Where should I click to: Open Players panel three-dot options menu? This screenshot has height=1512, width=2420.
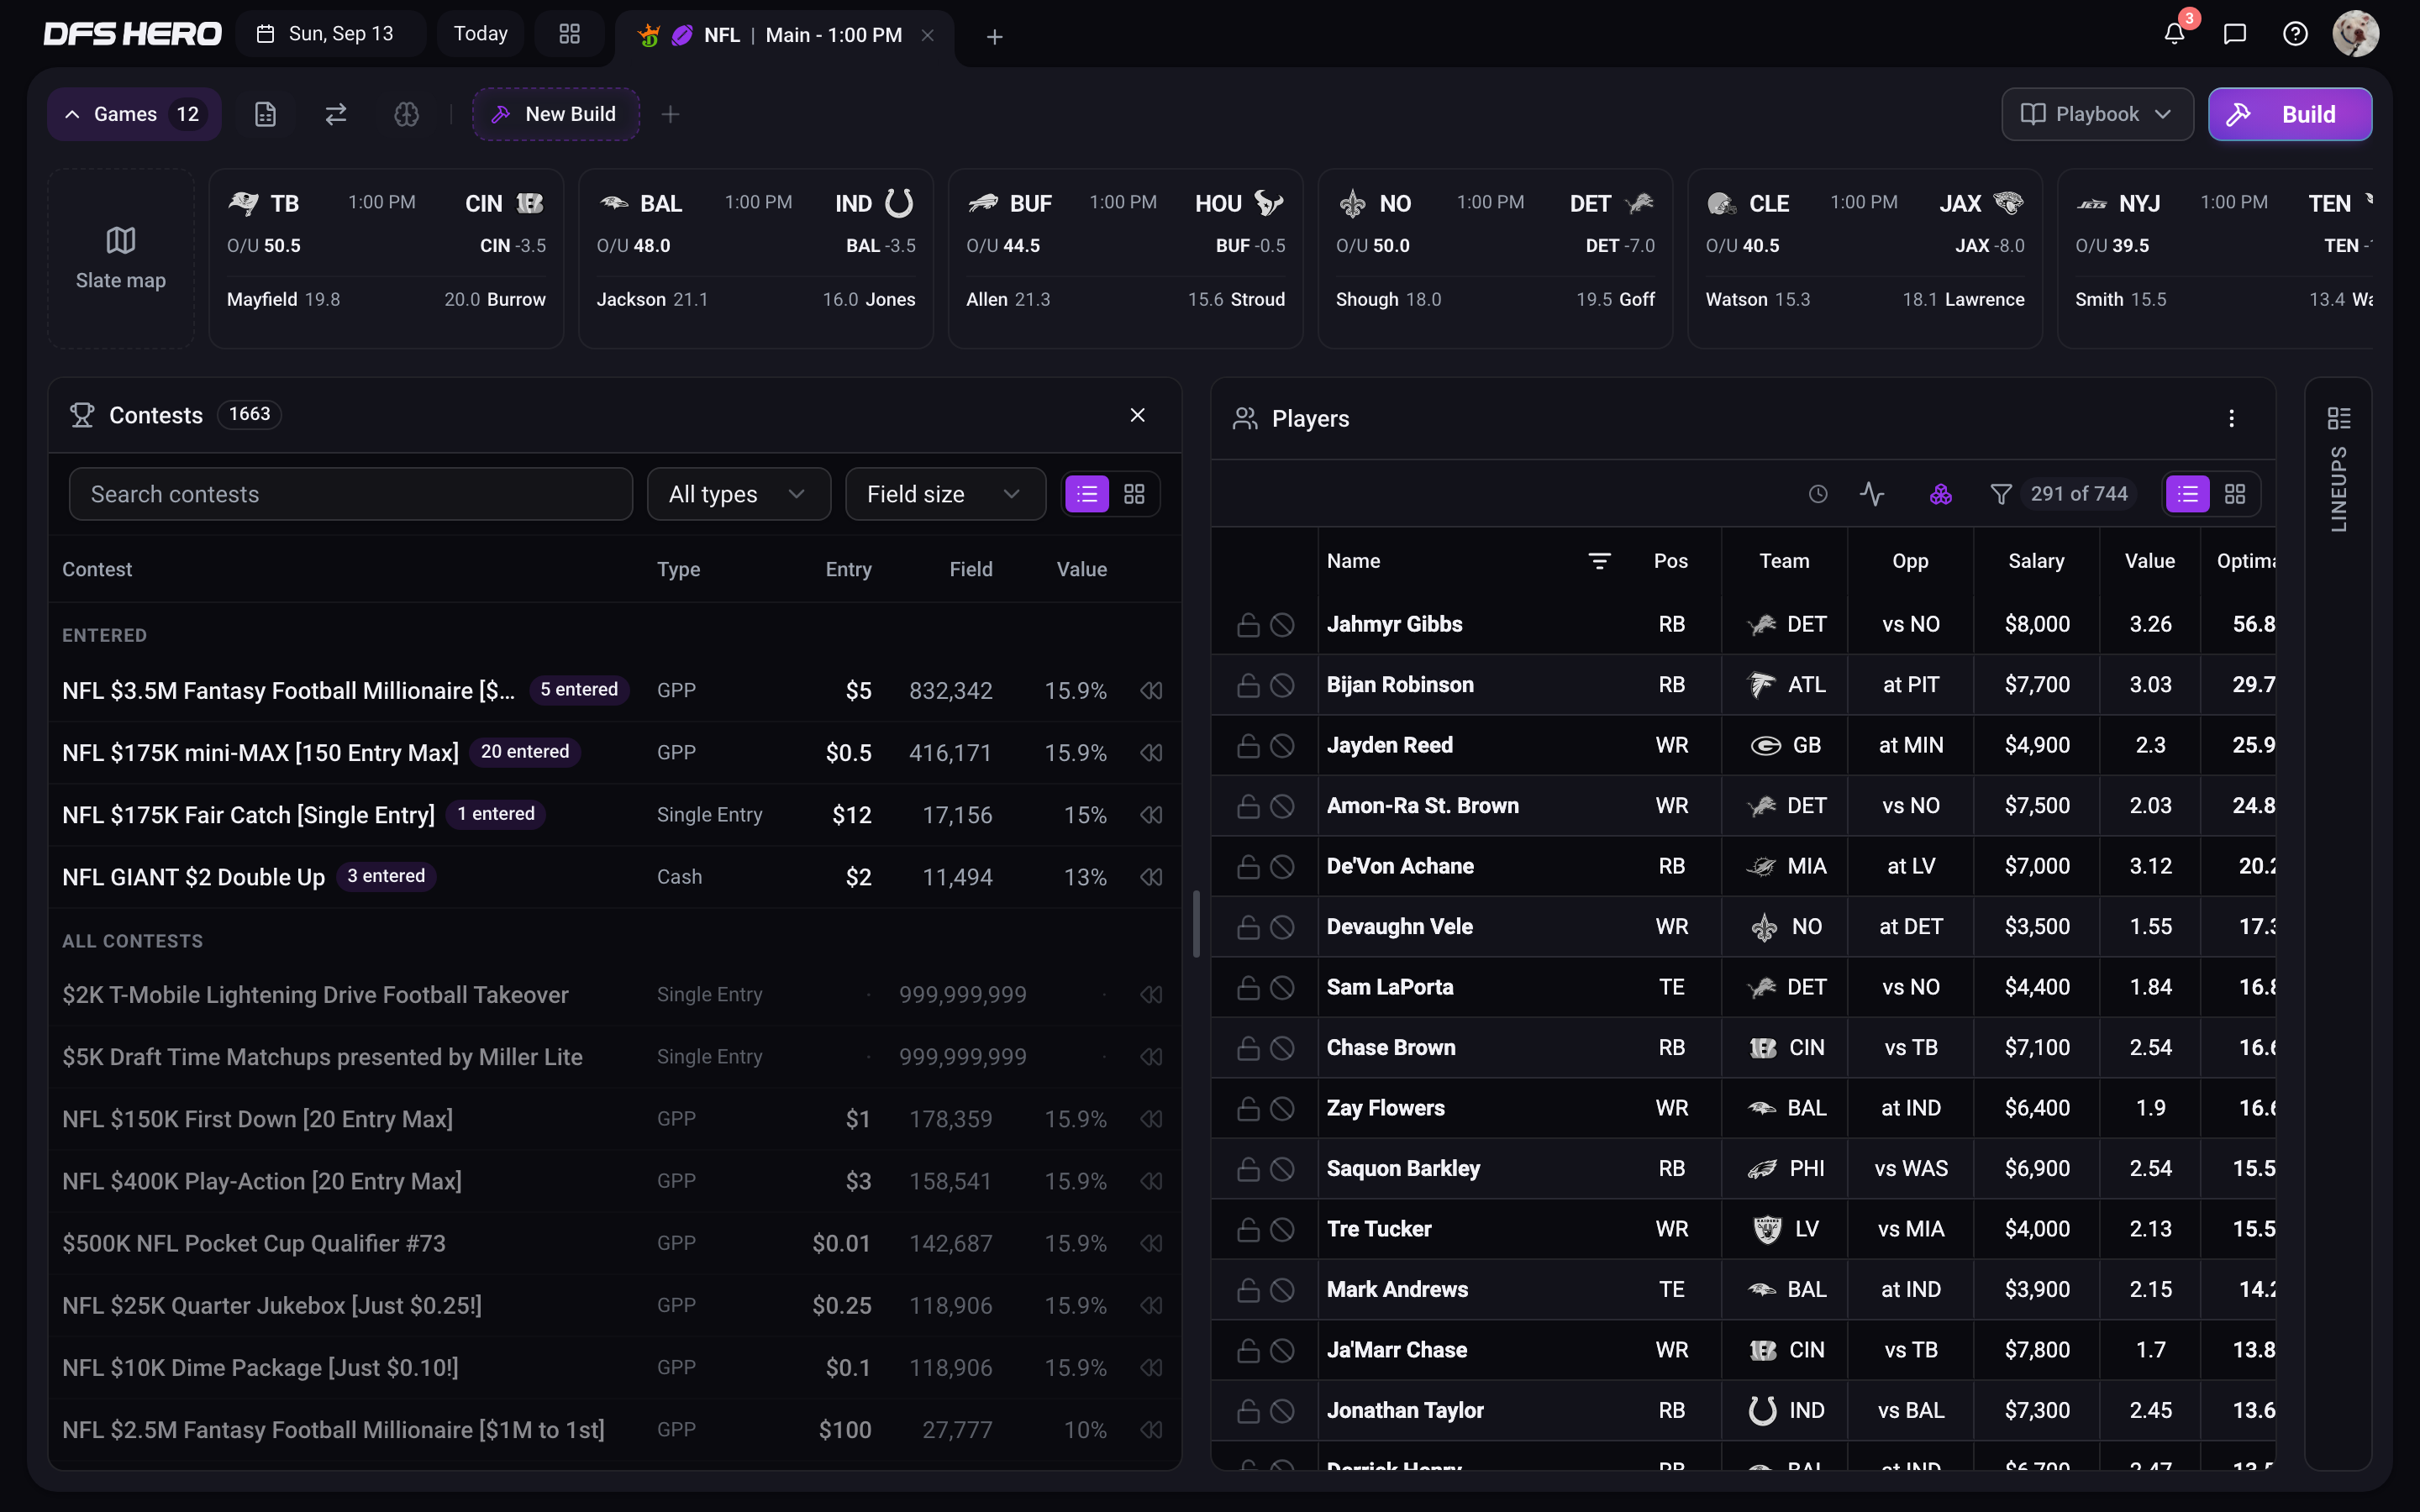(2231, 419)
